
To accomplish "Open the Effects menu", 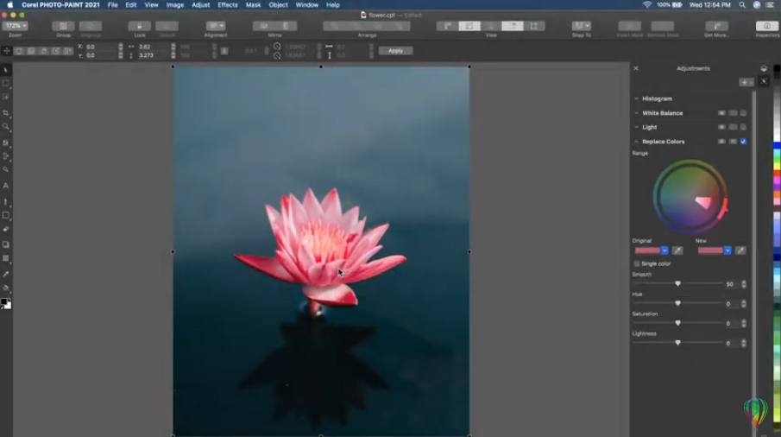I will (227, 5).
